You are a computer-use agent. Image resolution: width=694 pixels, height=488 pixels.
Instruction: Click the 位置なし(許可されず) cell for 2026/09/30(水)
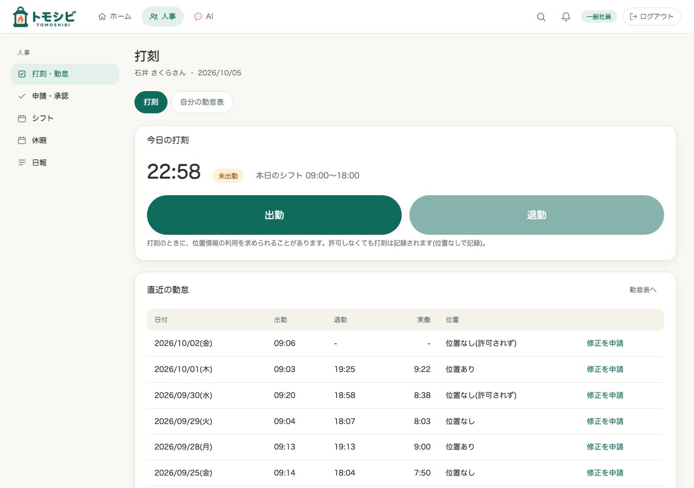481,395
